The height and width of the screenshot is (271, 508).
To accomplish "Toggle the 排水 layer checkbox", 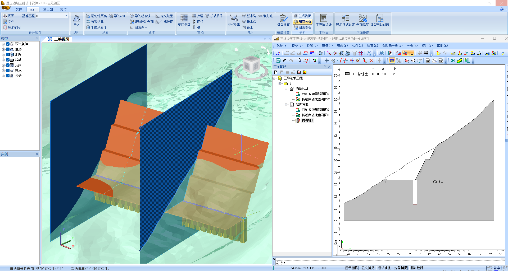I will pyautogui.click(x=8, y=71).
